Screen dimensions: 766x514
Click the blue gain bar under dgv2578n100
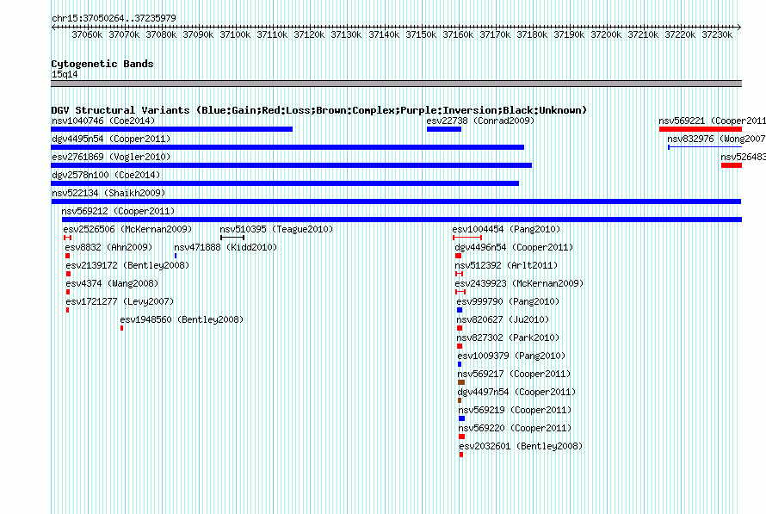[x=285, y=183]
